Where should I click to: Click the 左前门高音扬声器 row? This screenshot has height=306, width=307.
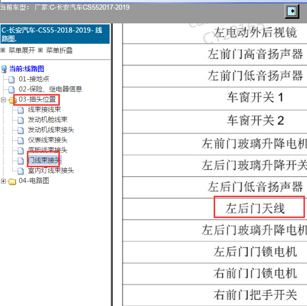click(x=215, y=54)
